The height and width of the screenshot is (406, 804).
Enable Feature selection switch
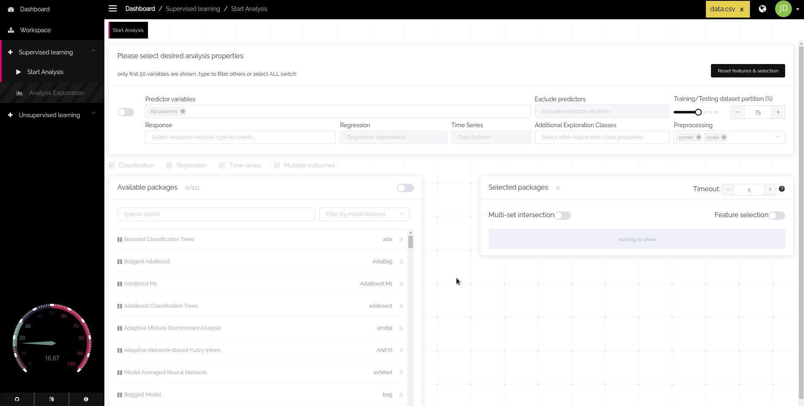[776, 215]
